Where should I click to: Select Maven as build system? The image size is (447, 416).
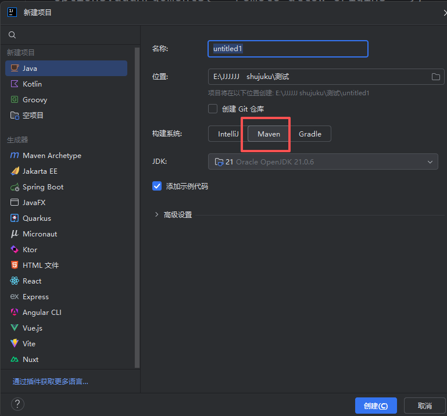[269, 134]
